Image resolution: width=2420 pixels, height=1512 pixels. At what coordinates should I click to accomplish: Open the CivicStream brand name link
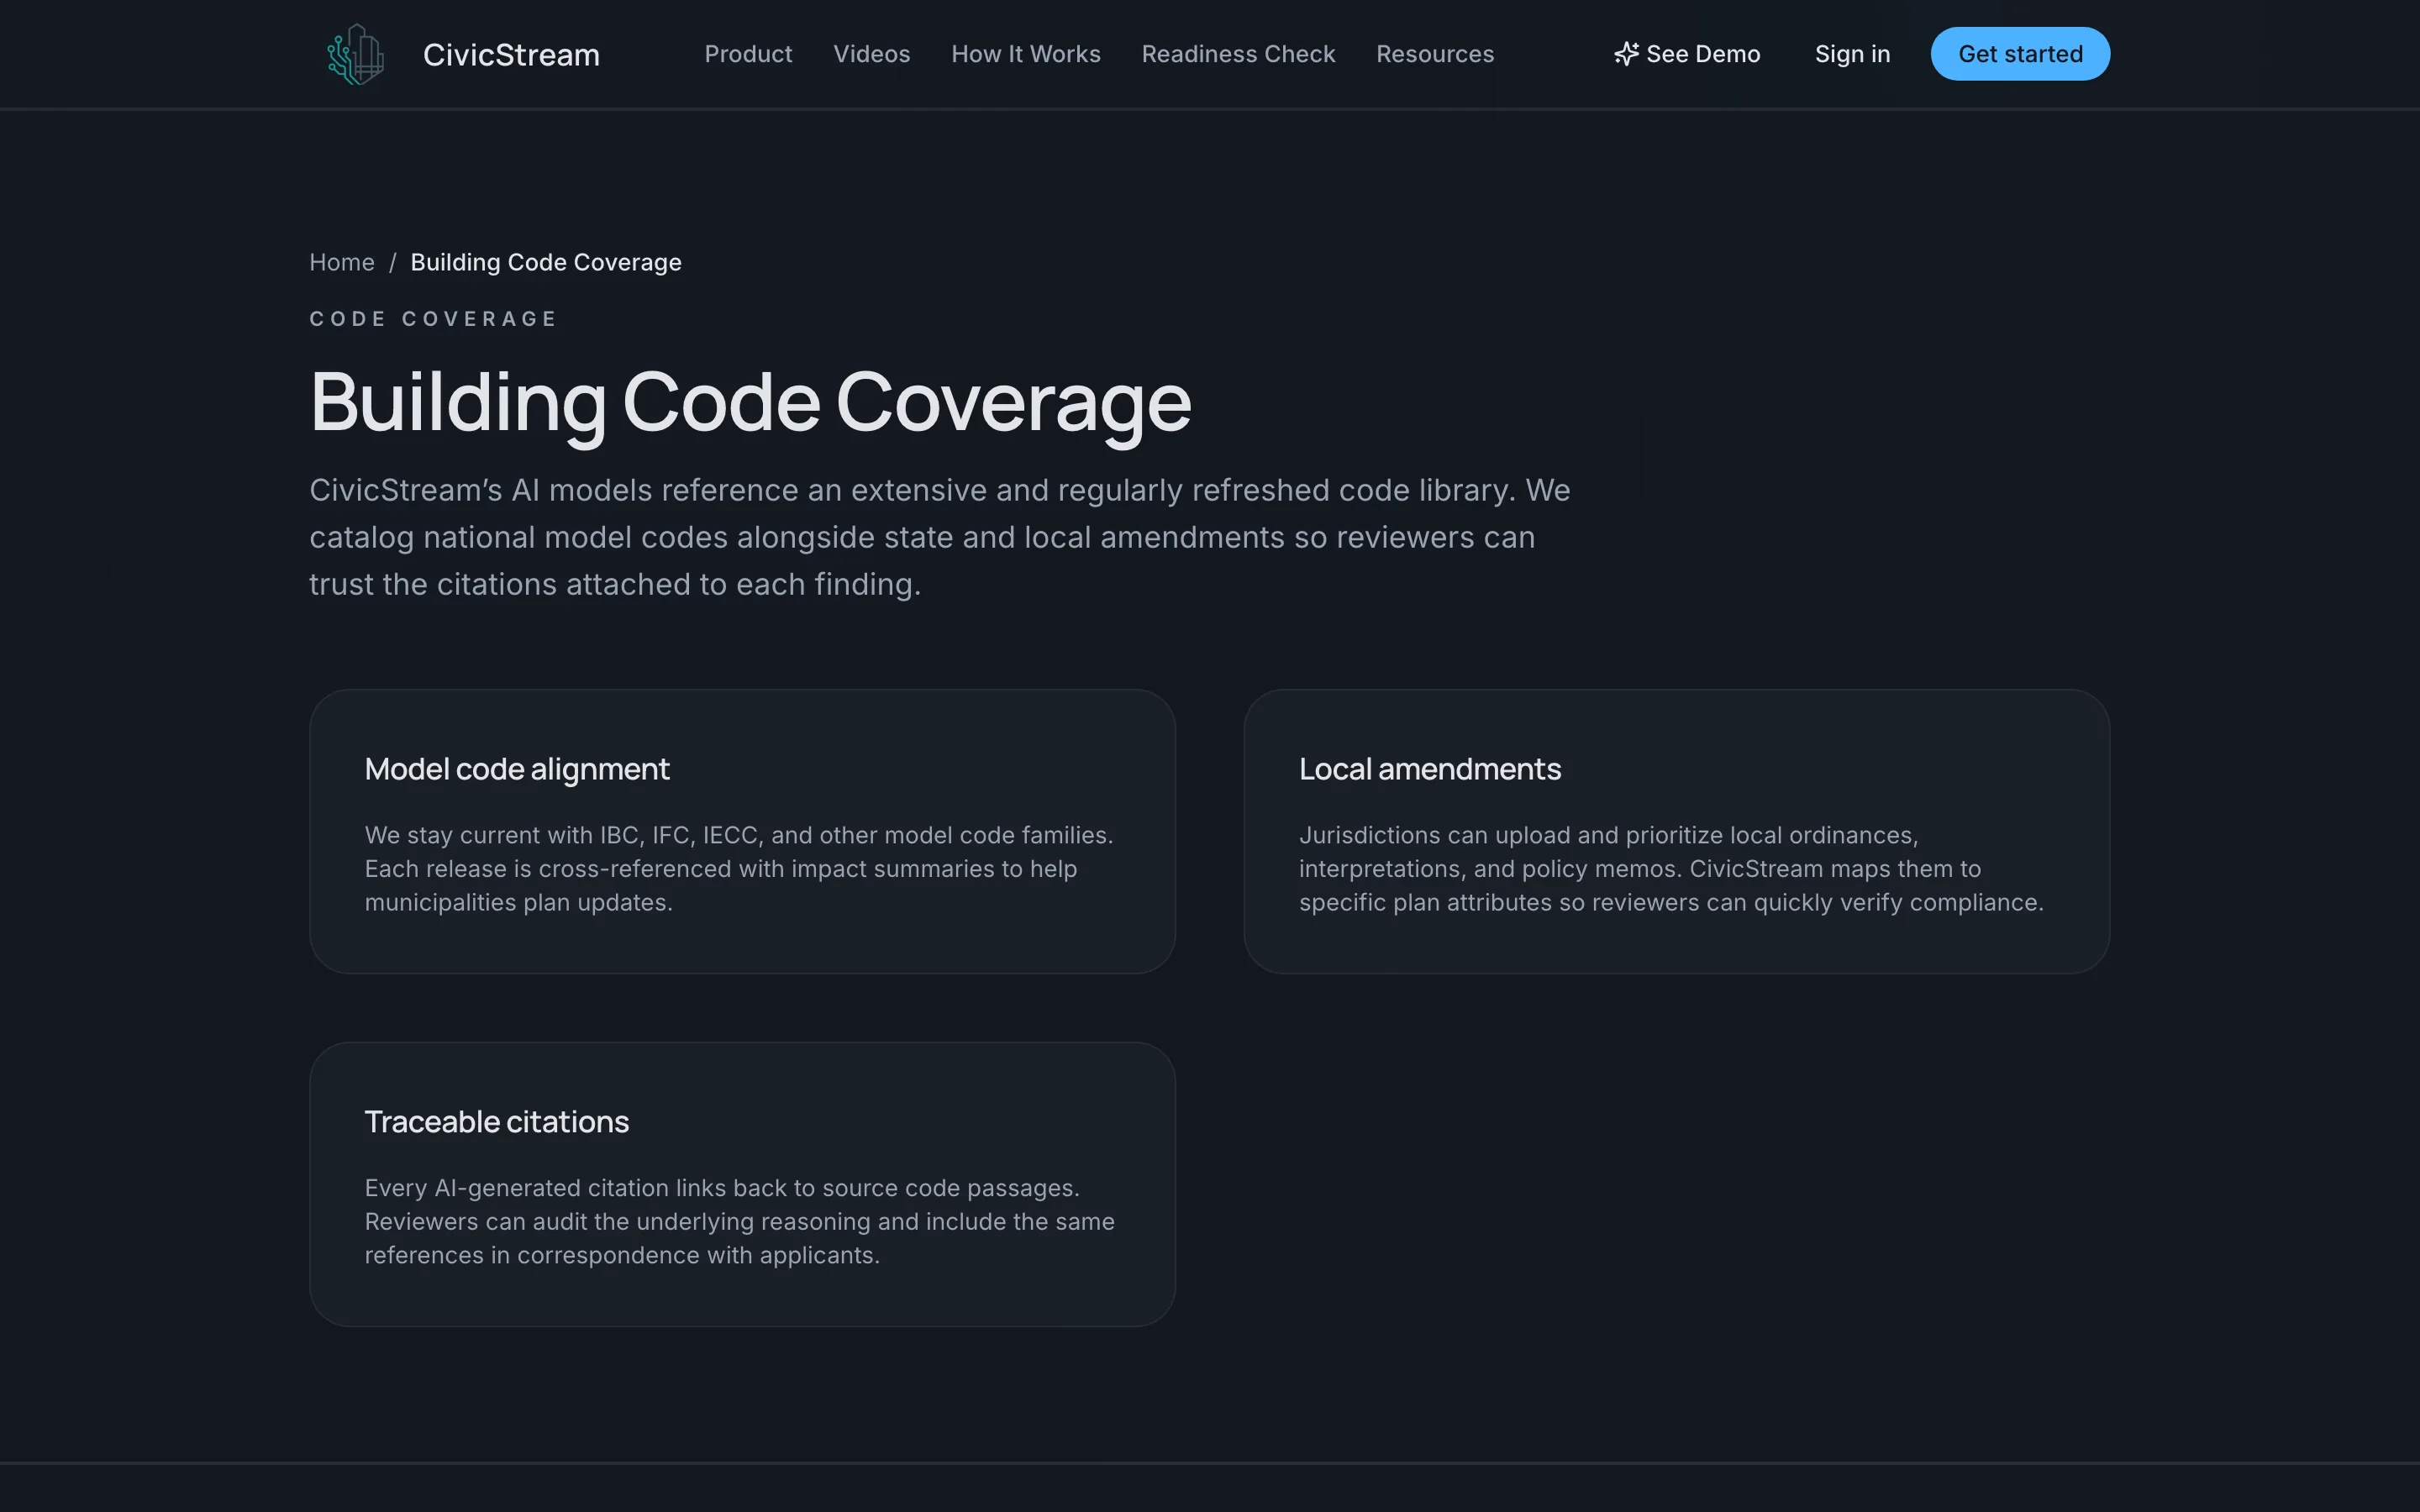(511, 54)
